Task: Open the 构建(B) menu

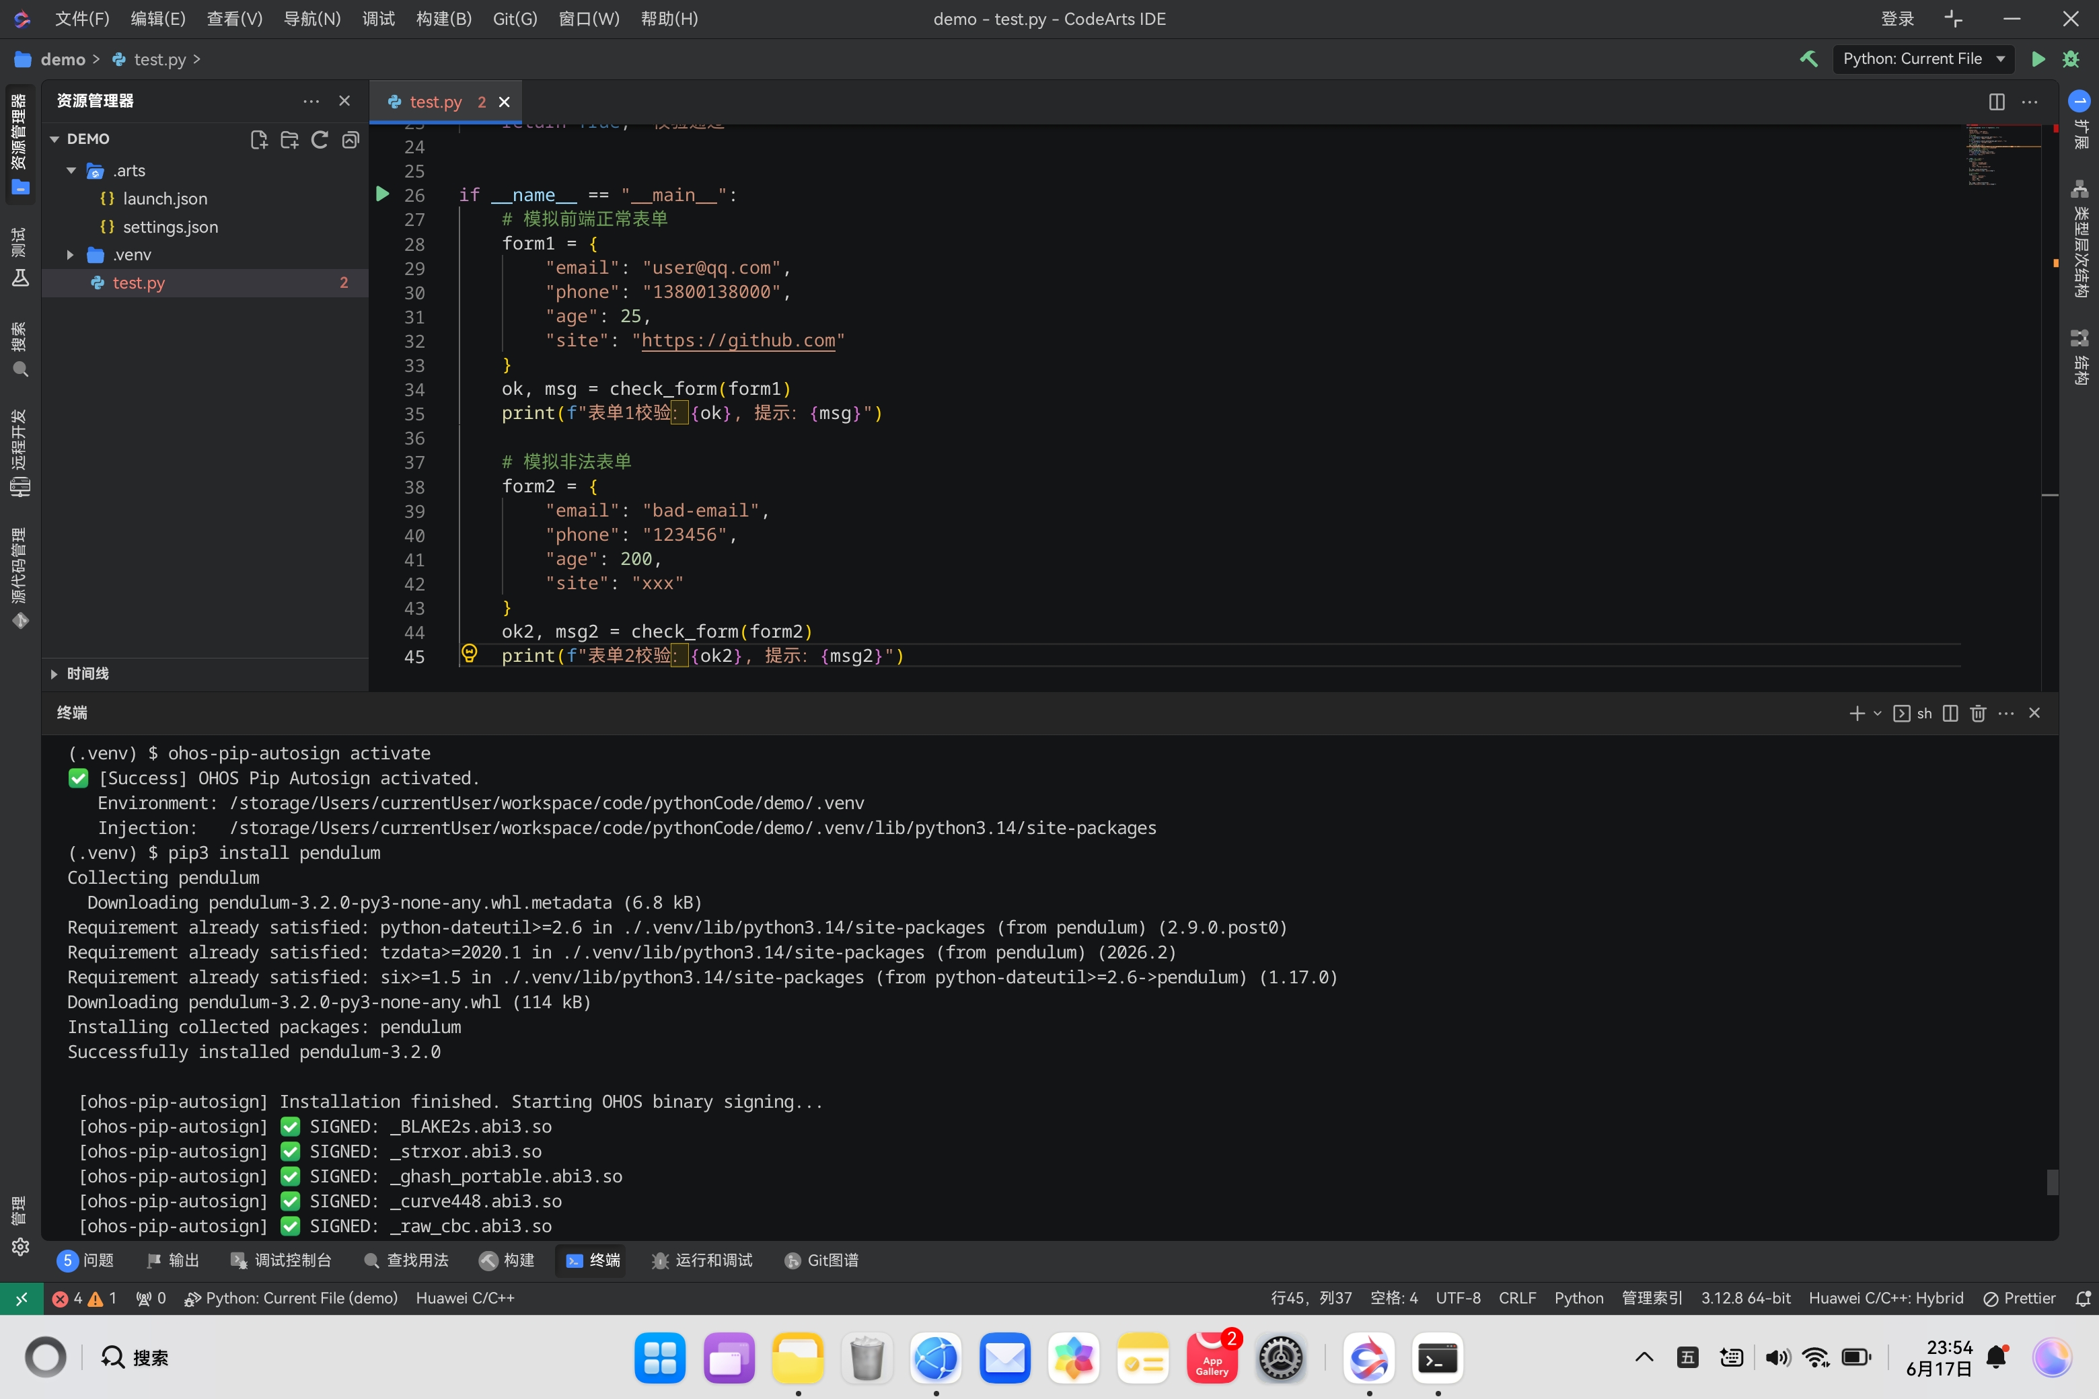Action: tap(443, 19)
